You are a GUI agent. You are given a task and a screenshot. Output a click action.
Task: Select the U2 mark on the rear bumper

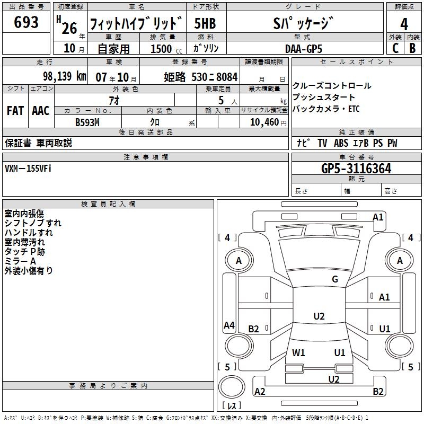coord(334,379)
